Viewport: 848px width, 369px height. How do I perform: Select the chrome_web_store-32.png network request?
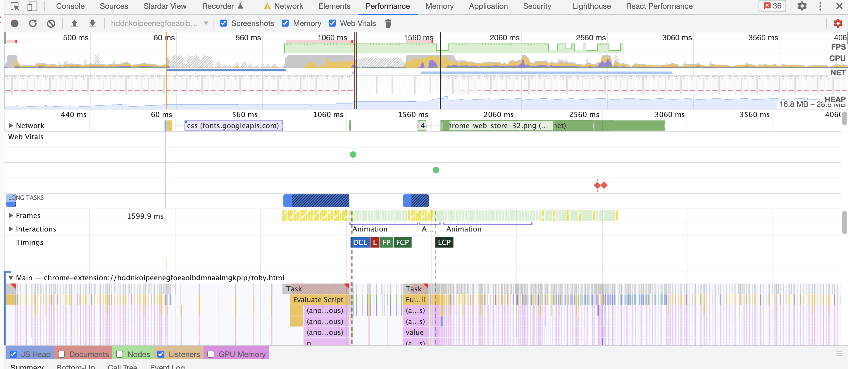point(497,126)
